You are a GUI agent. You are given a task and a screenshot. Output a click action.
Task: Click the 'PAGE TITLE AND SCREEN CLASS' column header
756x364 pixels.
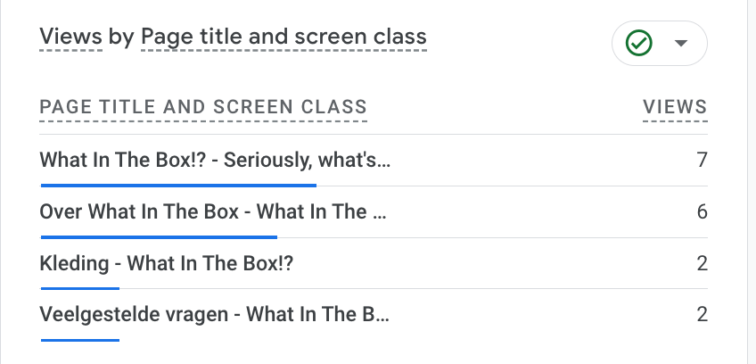[203, 108]
